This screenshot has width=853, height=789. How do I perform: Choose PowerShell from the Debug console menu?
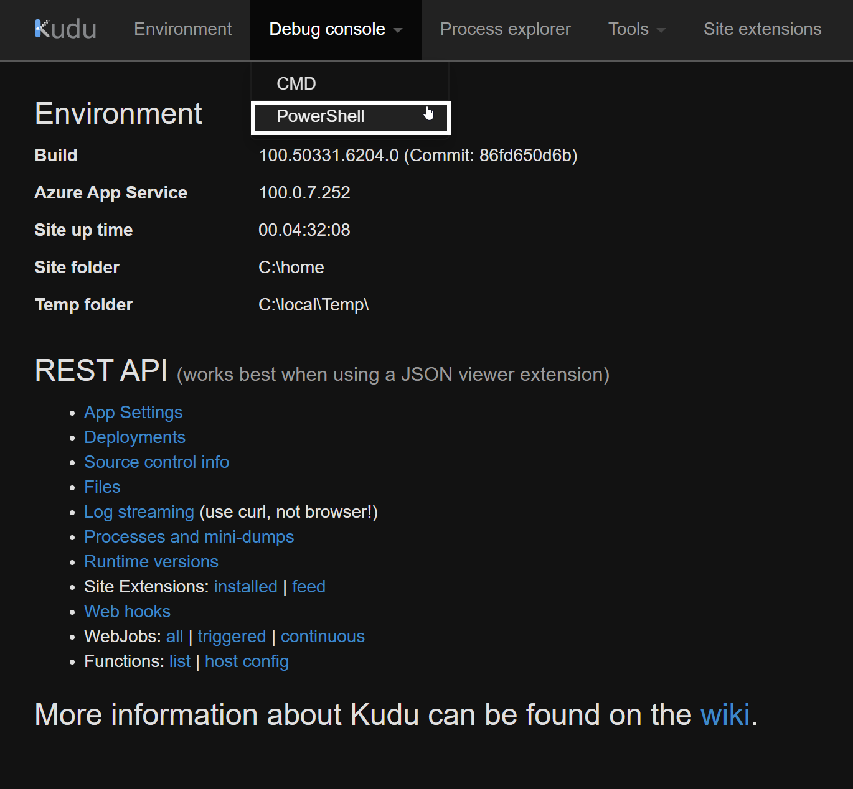(x=351, y=117)
